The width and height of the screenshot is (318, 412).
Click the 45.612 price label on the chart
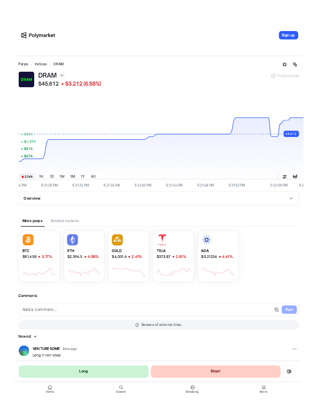tap(291, 134)
